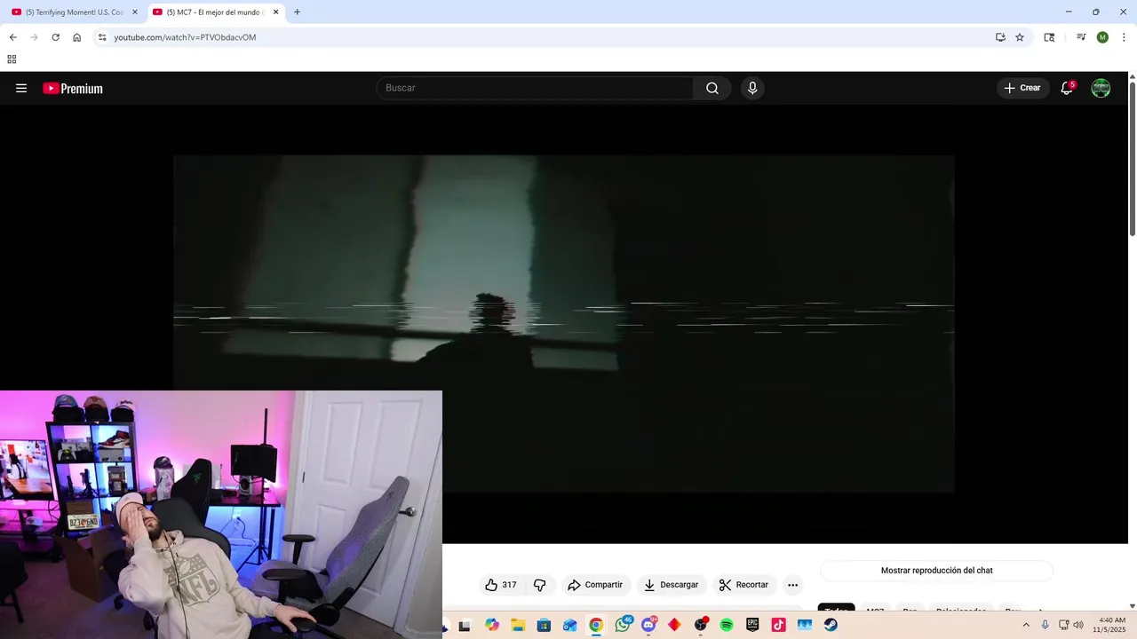
Task: Close the MC7 video tab
Action: pyautogui.click(x=275, y=12)
